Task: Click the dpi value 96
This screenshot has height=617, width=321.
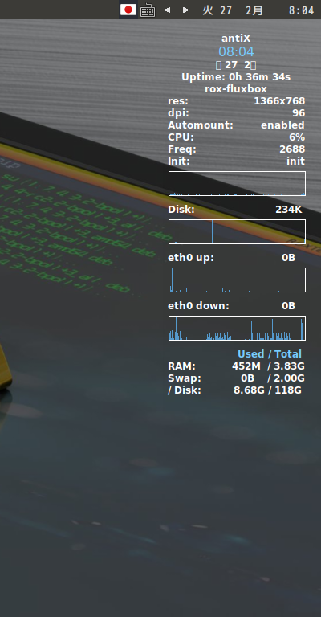Action: pyautogui.click(x=299, y=113)
